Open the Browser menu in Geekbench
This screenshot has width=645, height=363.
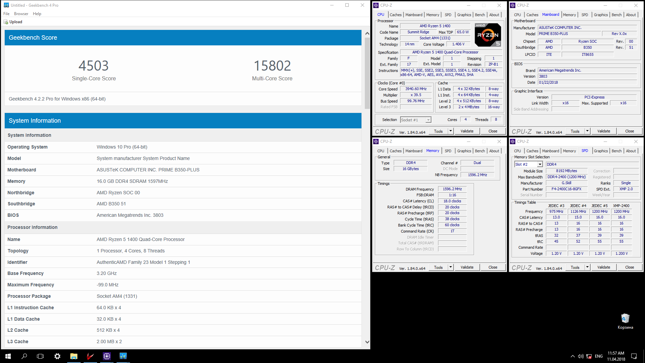click(21, 14)
